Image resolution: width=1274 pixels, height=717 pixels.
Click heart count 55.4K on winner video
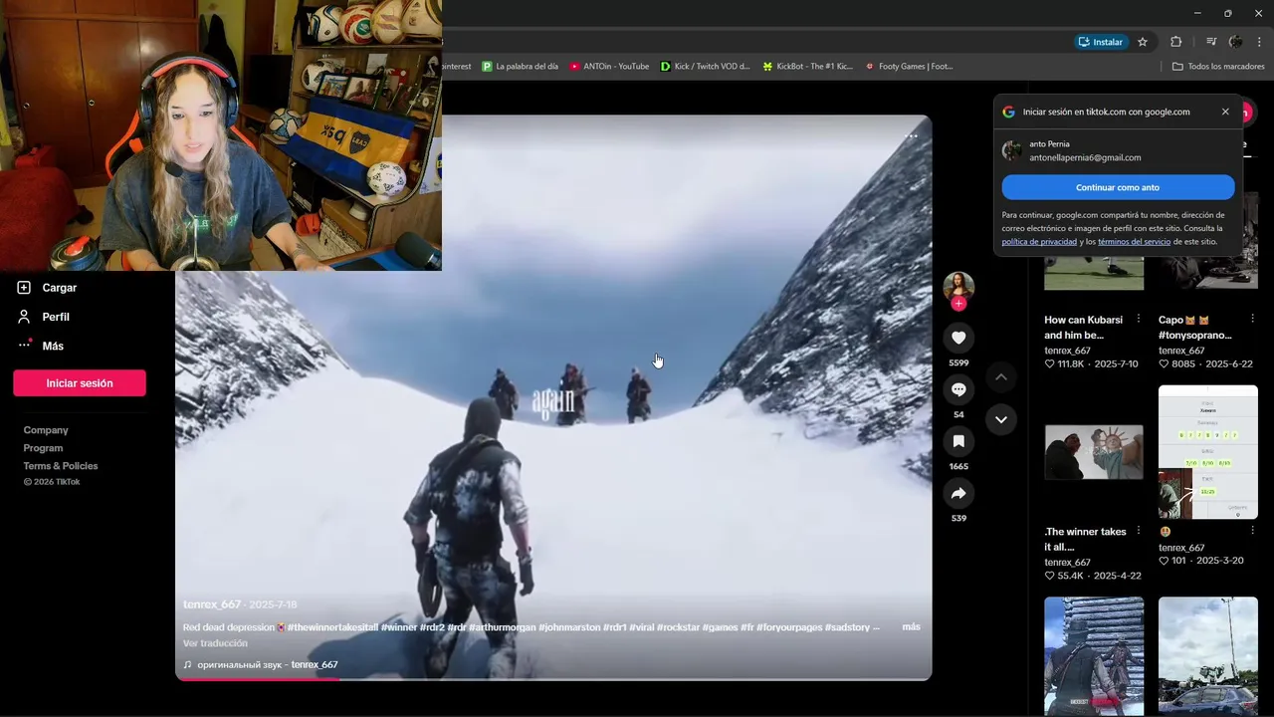pos(1064,577)
